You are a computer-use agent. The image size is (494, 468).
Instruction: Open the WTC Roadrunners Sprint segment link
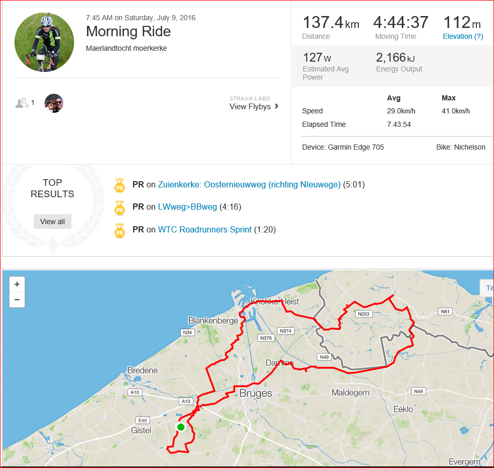click(205, 229)
